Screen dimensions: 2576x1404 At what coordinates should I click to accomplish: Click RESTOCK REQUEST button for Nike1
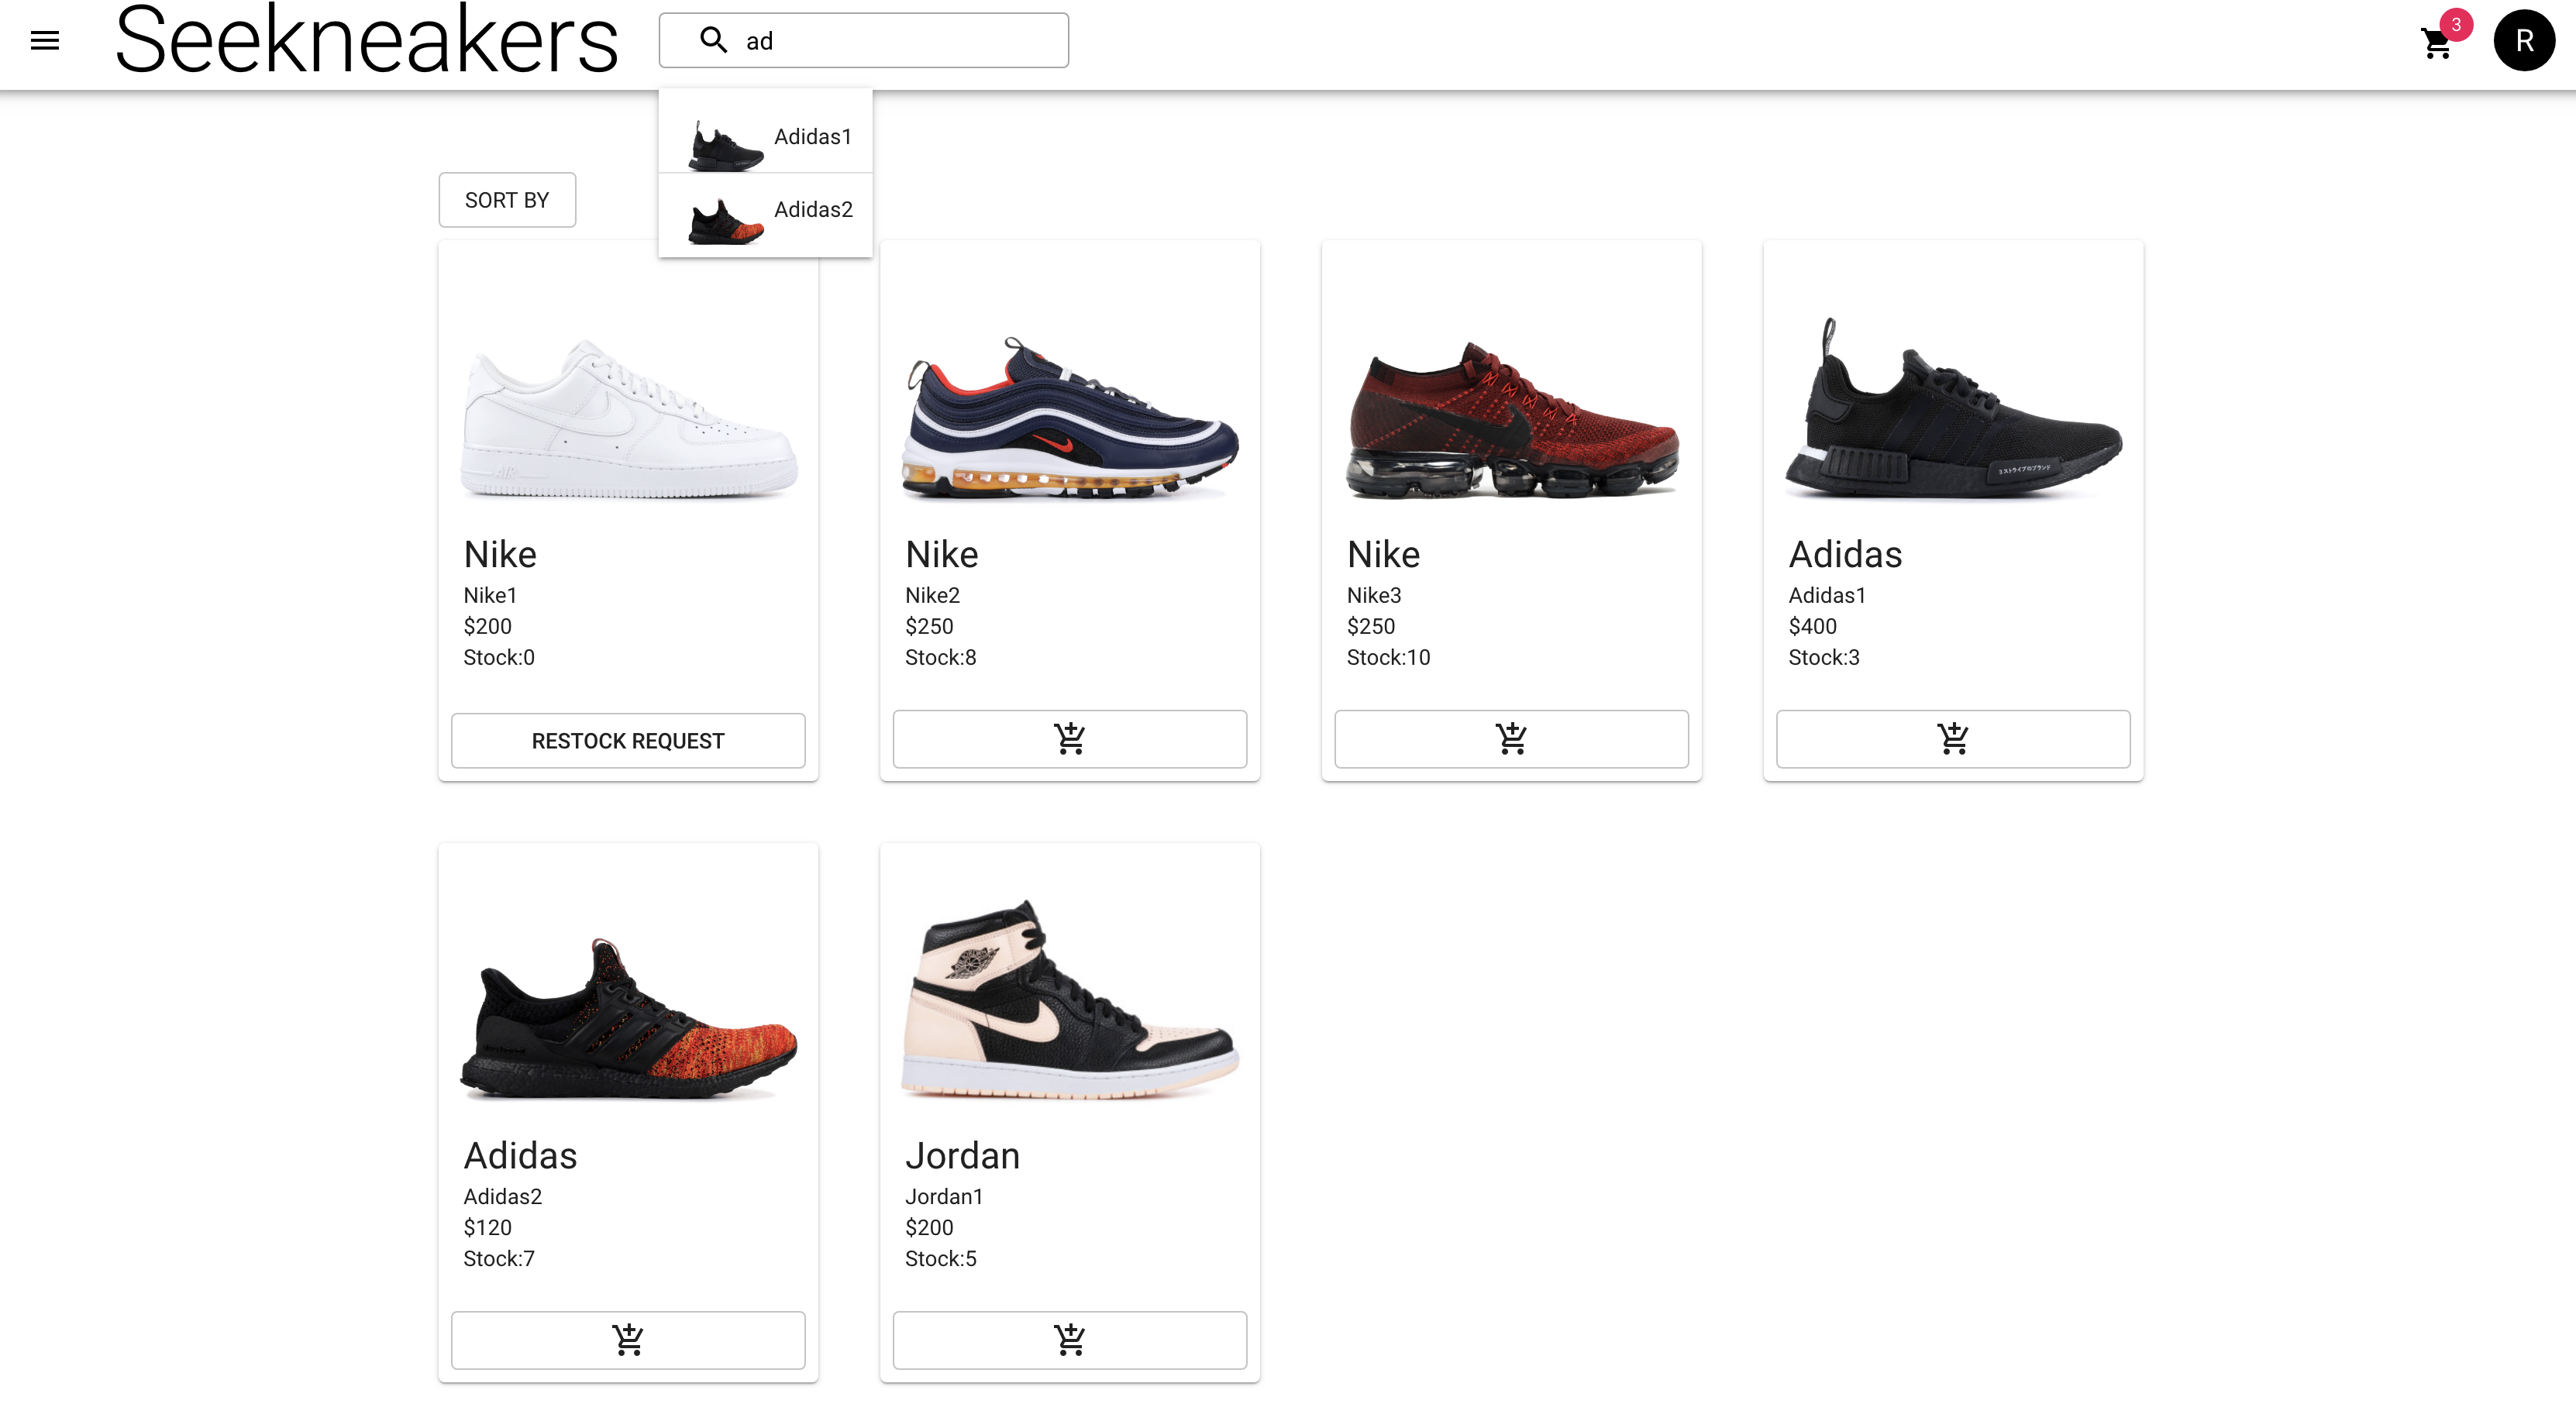pos(628,740)
